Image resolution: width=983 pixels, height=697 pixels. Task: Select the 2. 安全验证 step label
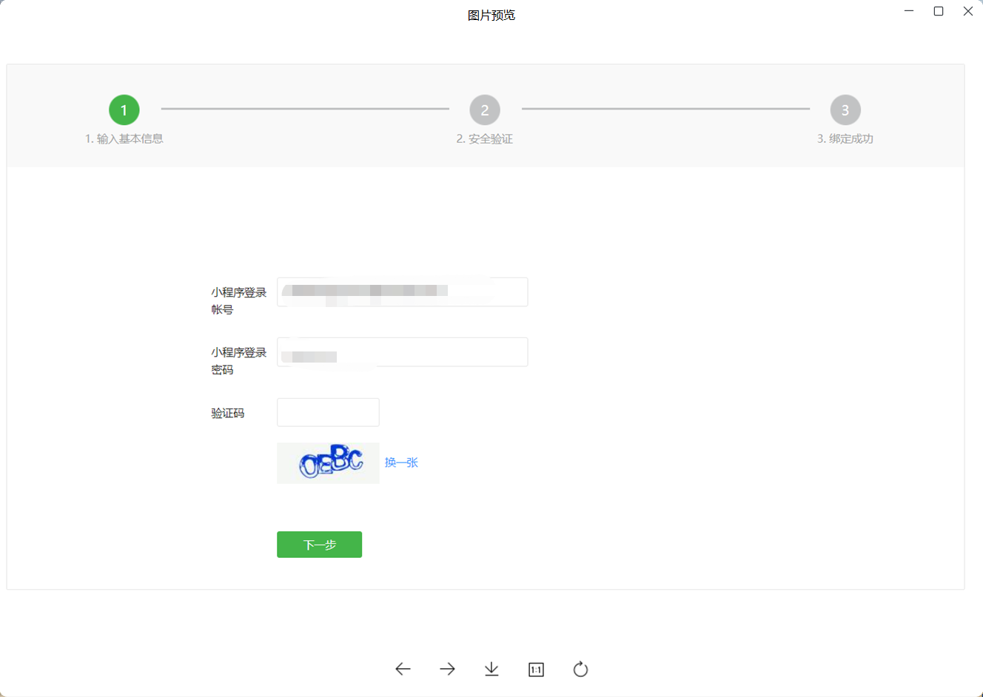(x=485, y=139)
